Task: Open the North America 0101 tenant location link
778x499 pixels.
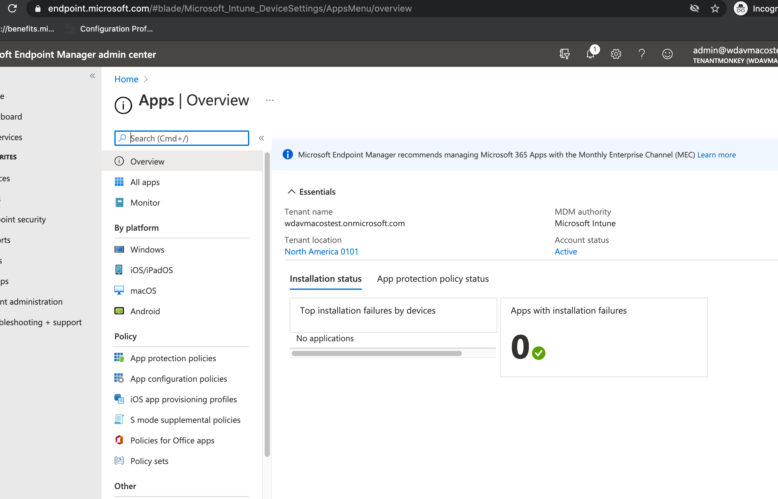Action: click(321, 252)
